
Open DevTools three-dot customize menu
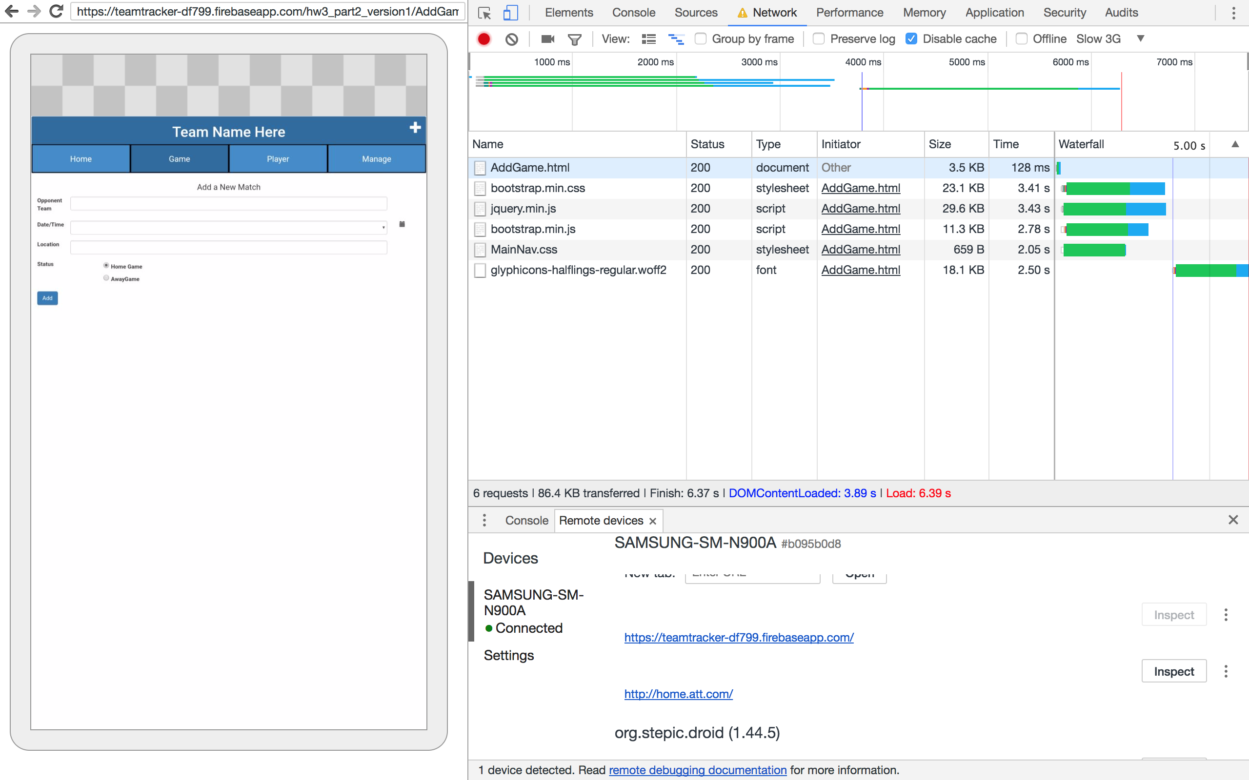tap(1233, 13)
